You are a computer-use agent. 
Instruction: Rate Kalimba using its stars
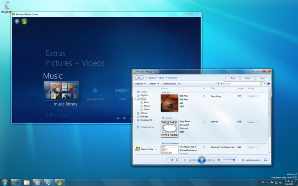(253, 122)
